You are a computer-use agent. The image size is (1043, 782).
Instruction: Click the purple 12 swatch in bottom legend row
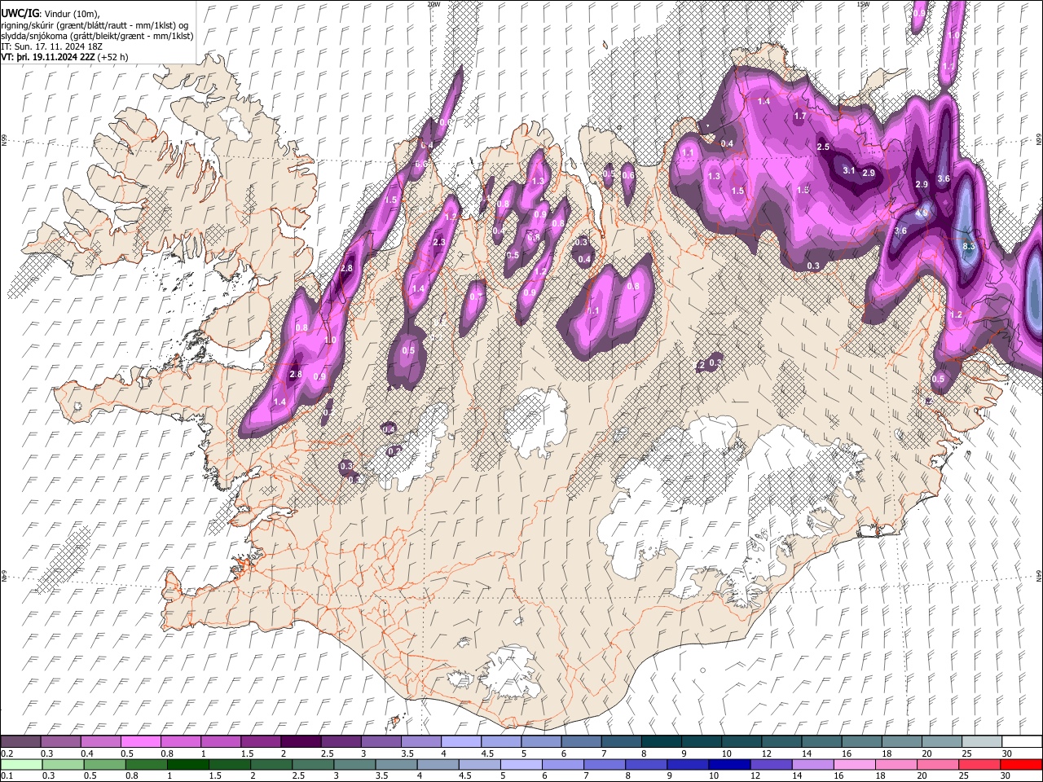pos(772,764)
